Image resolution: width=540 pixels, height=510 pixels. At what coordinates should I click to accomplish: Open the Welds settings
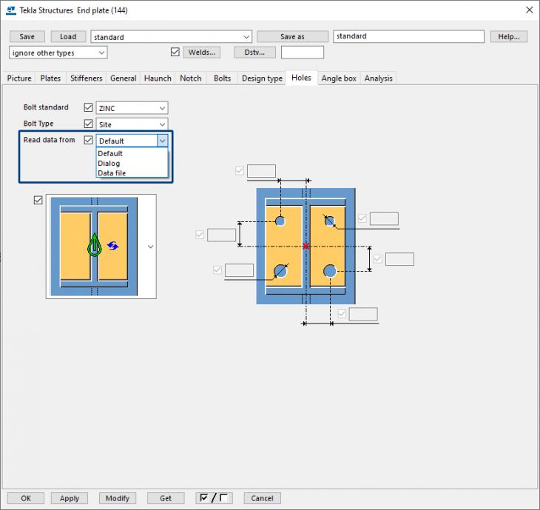tap(202, 53)
